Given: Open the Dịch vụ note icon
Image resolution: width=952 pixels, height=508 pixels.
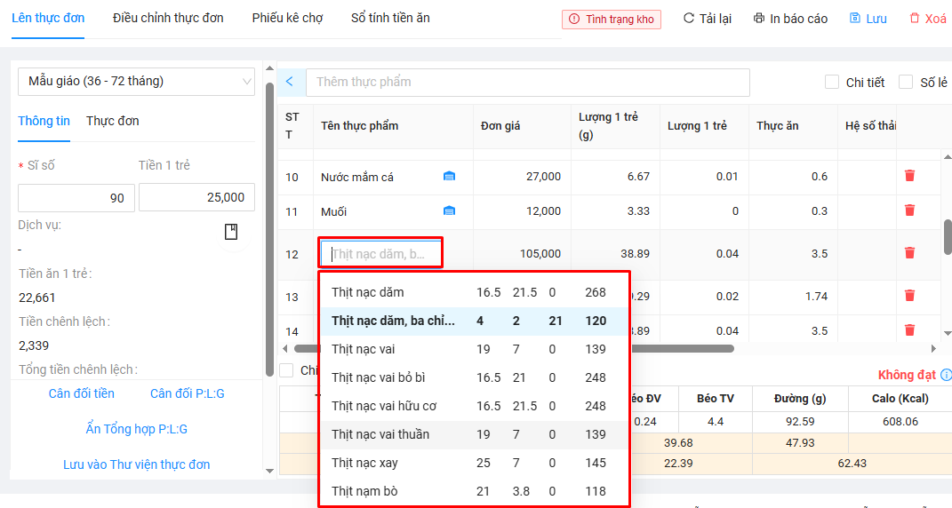Looking at the screenshot, I should tap(231, 232).
